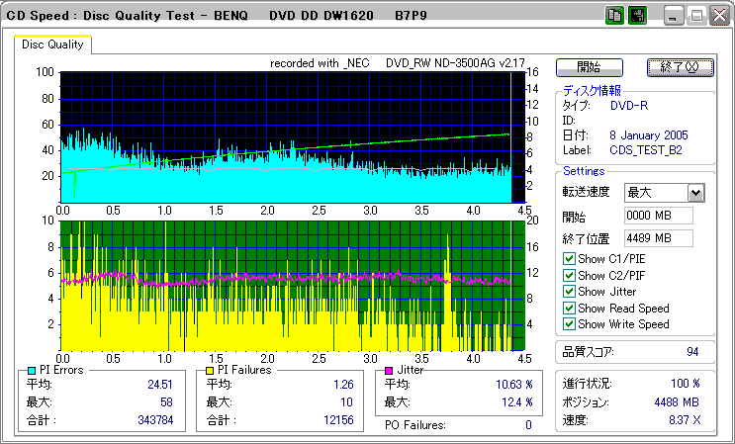Close the Disc Quality Test window
Image resolution: width=735 pixels, height=444 pixels.
[x=717, y=16]
